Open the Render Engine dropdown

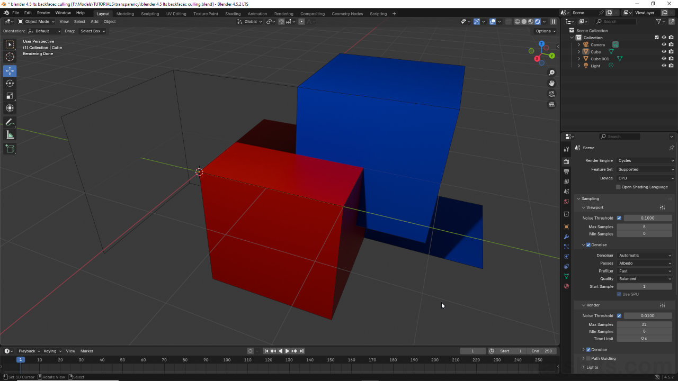pos(646,160)
